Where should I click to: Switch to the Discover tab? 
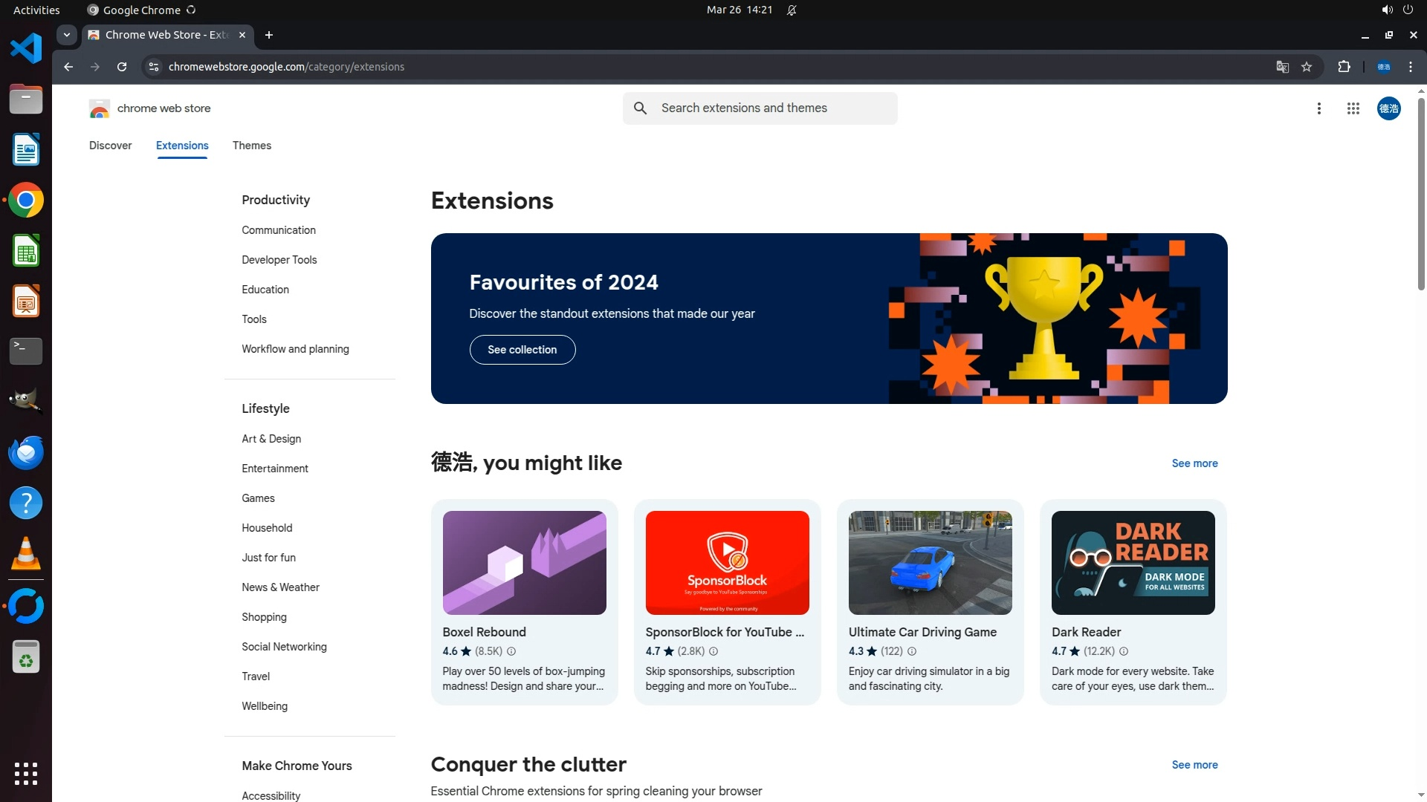coord(110,146)
